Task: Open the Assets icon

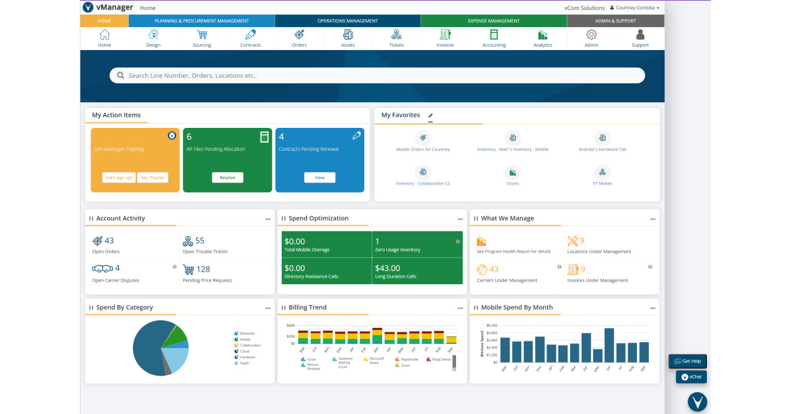Action: [x=348, y=36]
